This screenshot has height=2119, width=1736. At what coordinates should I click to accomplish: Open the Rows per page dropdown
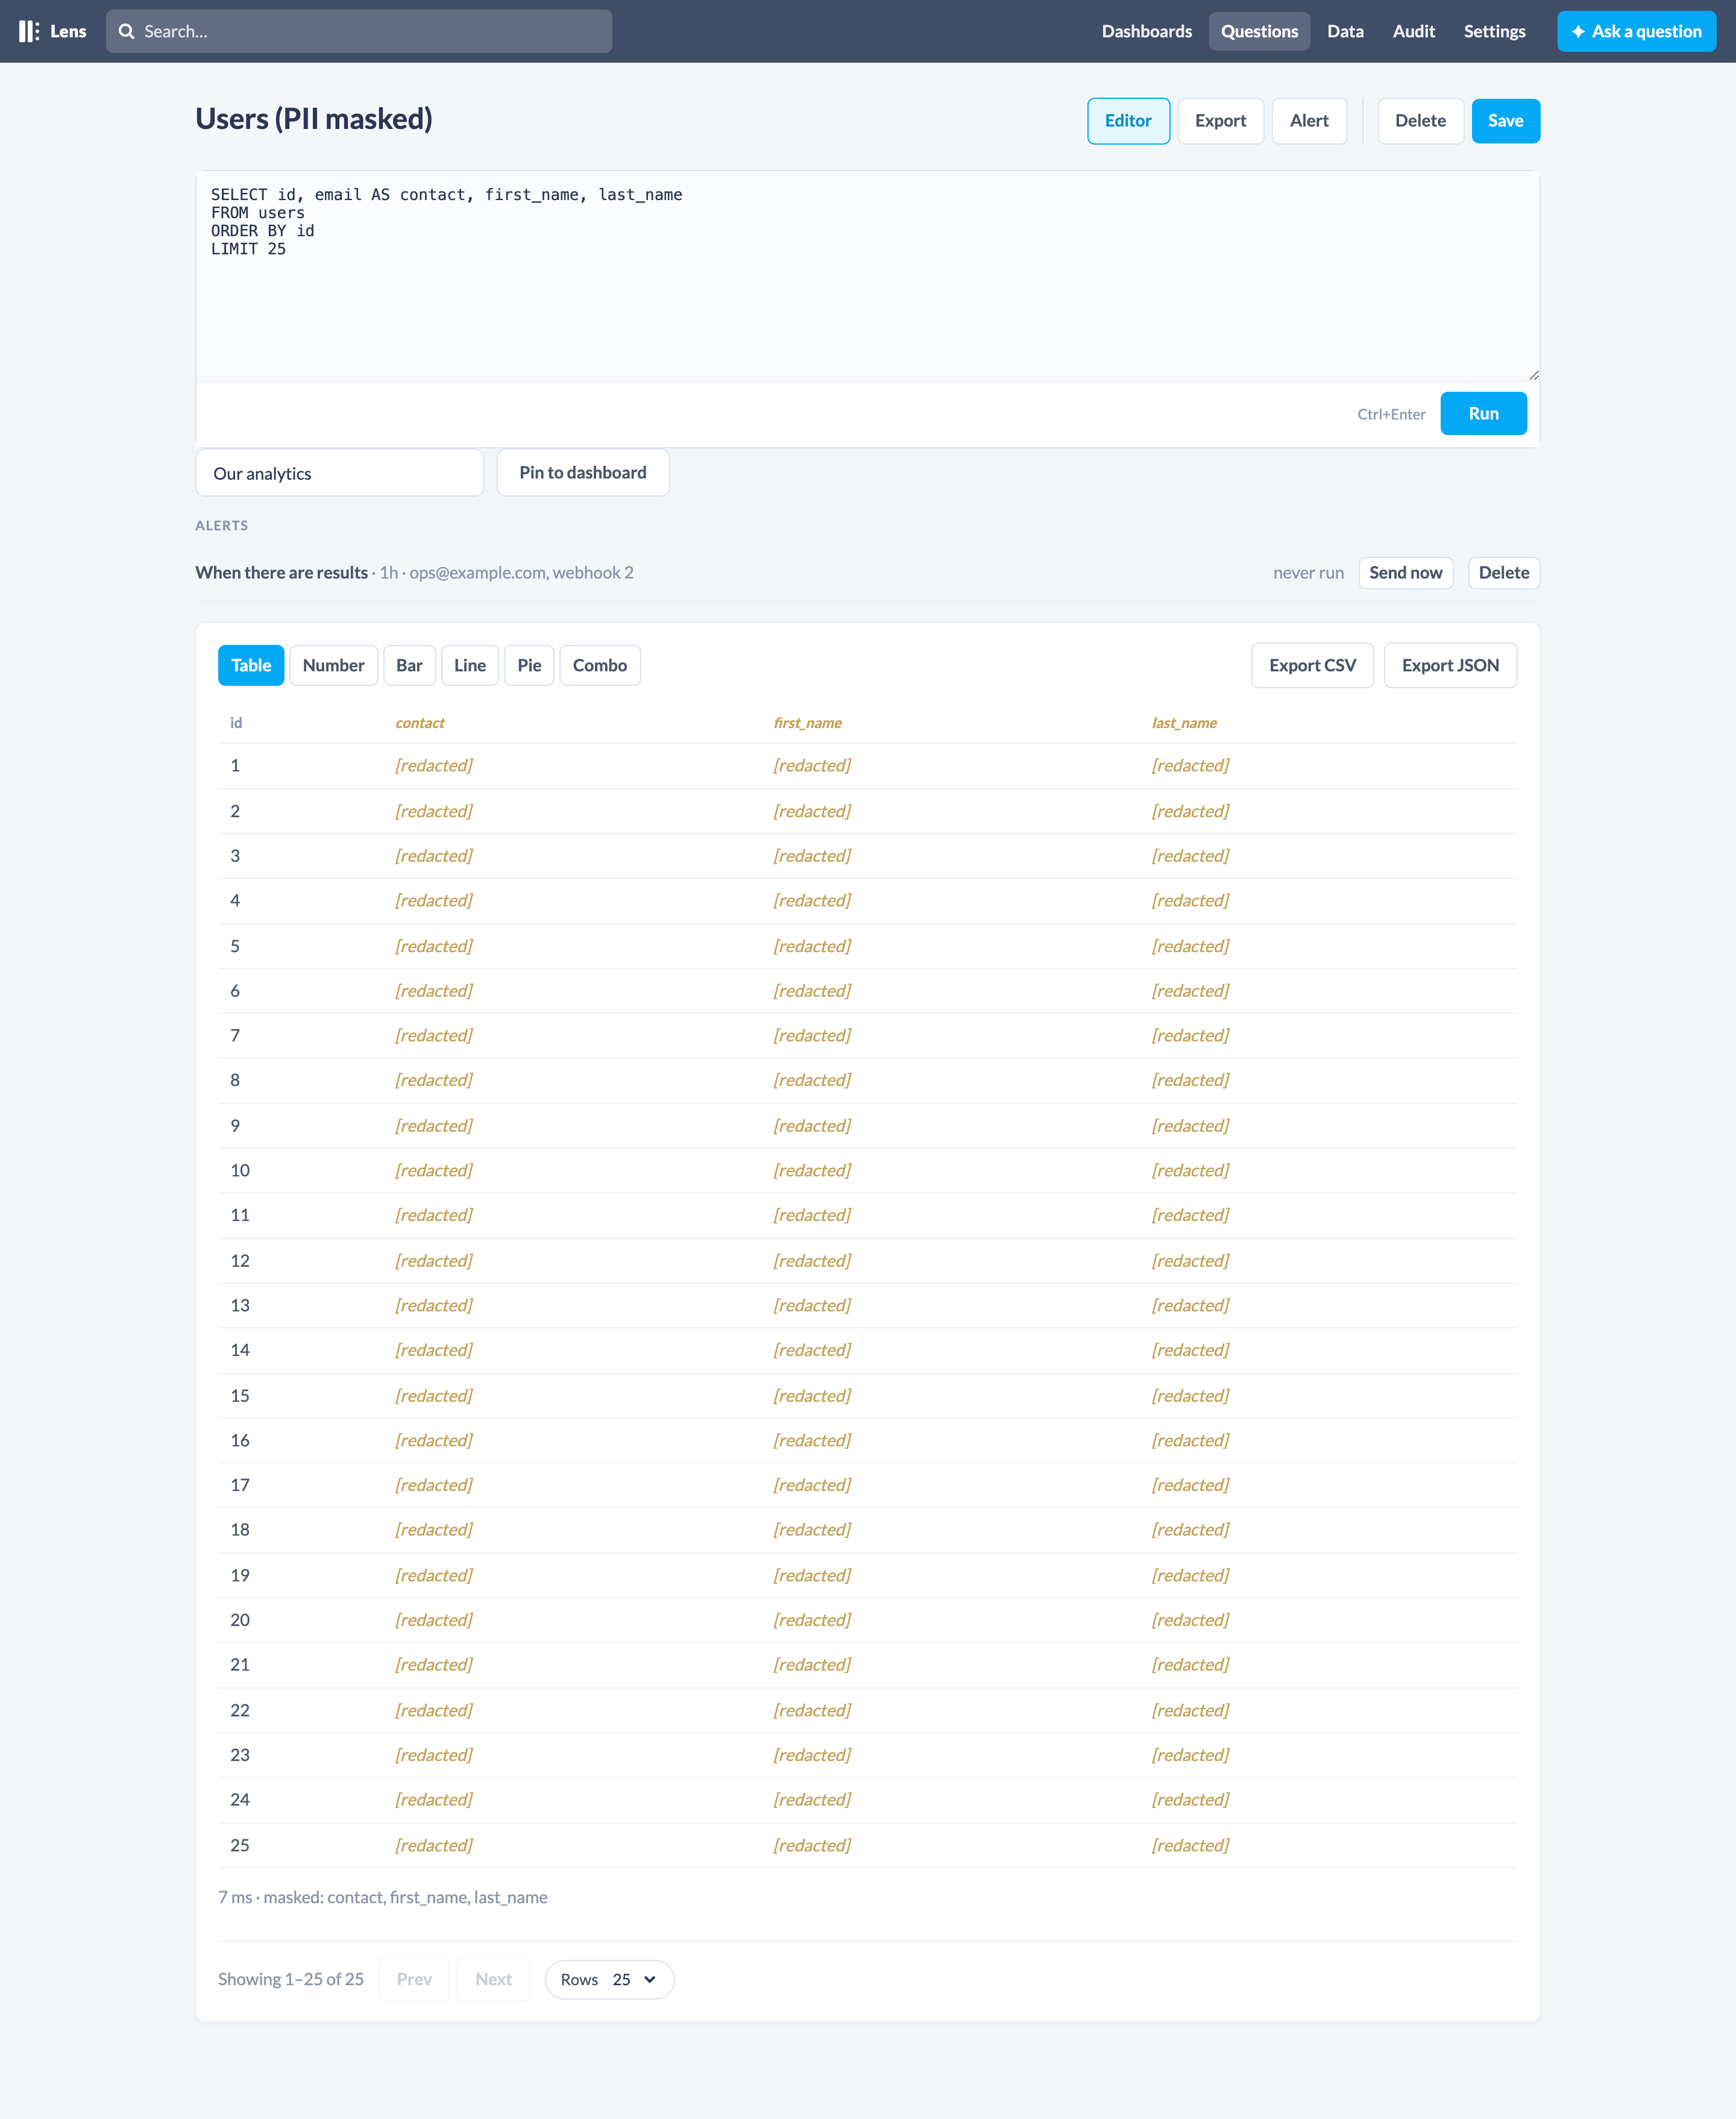609,1979
